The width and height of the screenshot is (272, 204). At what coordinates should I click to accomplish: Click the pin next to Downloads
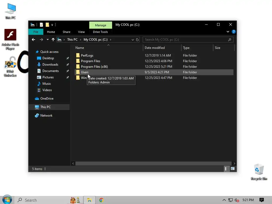coord(67,65)
